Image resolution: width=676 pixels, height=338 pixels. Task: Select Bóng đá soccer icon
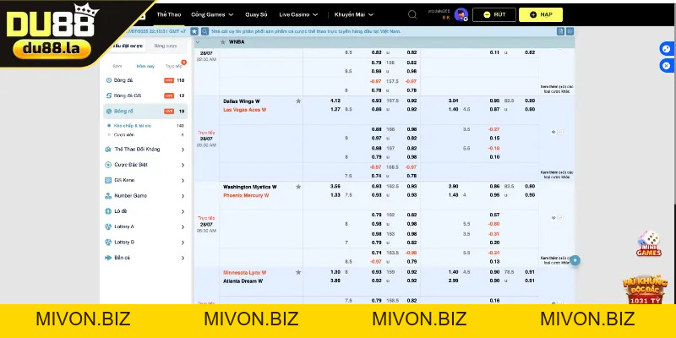(109, 80)
